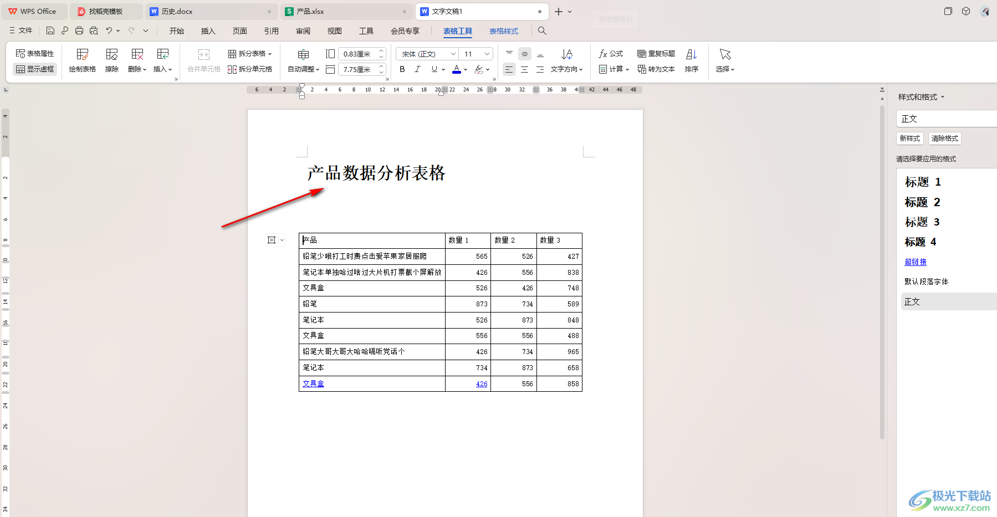Click the 新样式 new style button
Viewport: 997px width, 517px height.
(910, 139)
